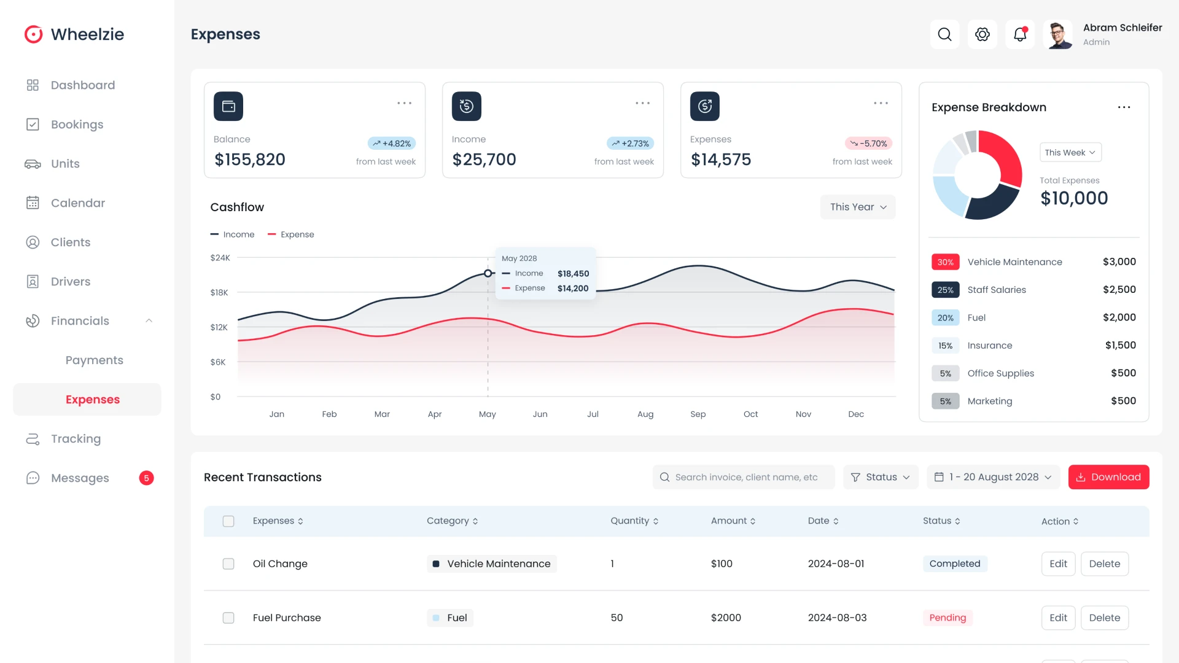The width and height of the screenshot is (1179, 663).
Task: Open the This Year cashflow dropdown
Action: [x=857, y=207]
